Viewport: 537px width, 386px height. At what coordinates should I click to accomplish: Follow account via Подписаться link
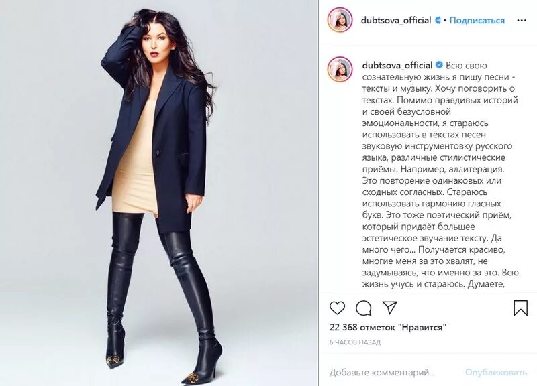[x=477, y=21]
